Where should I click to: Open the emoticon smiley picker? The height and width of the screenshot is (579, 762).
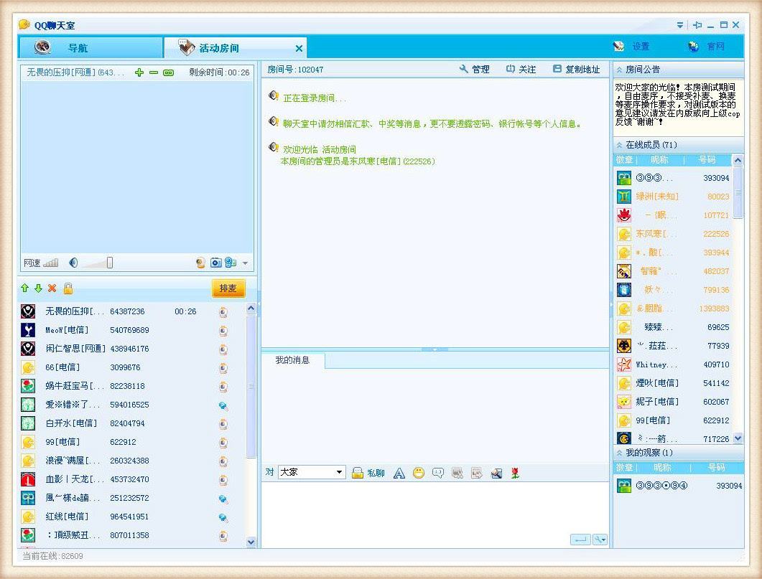pyautogui.click(x=418, y=473)
